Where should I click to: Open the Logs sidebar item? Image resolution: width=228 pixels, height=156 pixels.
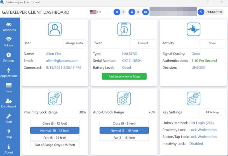(9, 88)
